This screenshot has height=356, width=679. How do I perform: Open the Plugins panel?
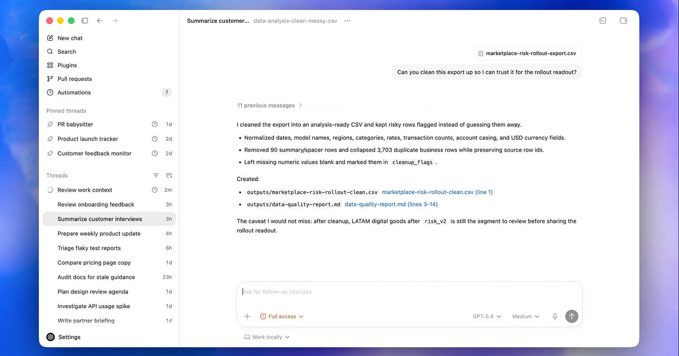tap(67, 65)
